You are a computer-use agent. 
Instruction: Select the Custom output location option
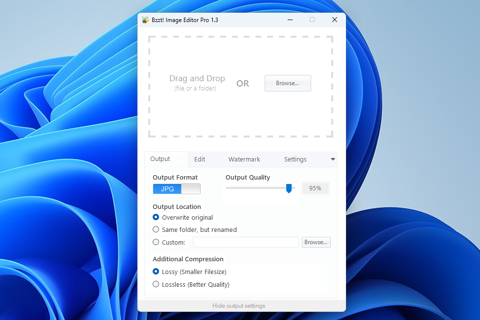point(156,242)
